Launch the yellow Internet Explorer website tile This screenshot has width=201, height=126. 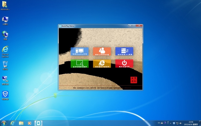pyautogui.click(x=102, y=64)
